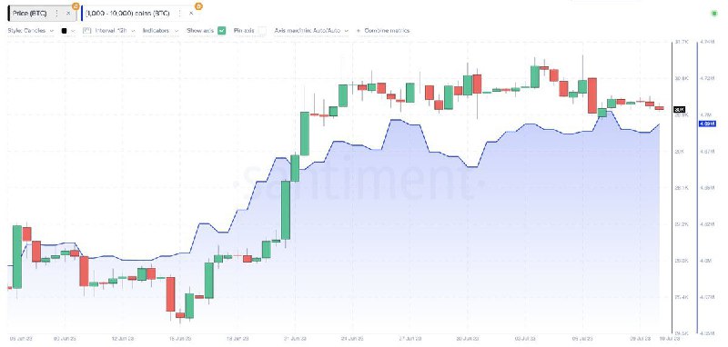
Task: Click the green status dot at top right
Action: pos(714,14)
